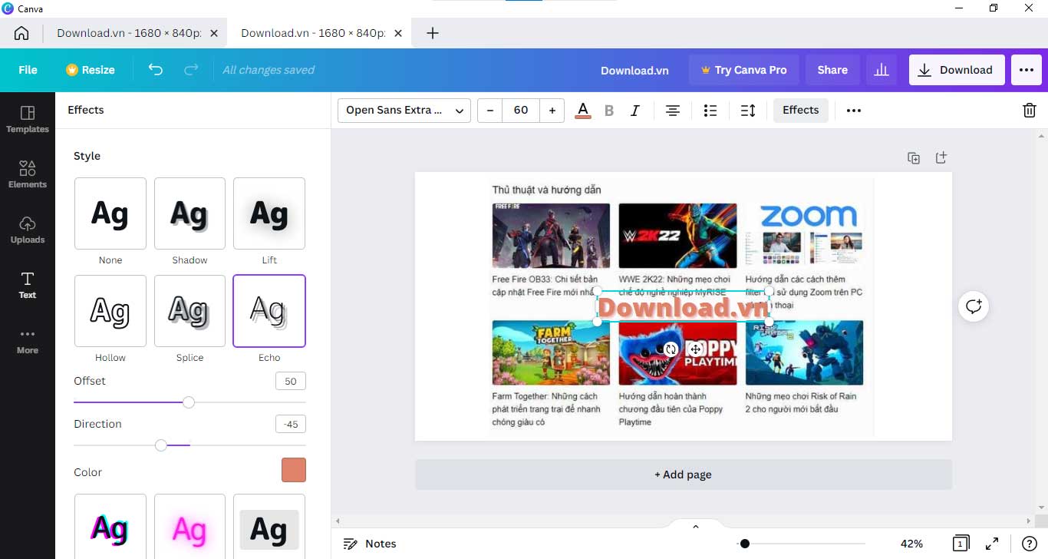The height and width of the screenshot is (559, 1048).
Task: Open the insights chart icon
Action: coord(882,70)
